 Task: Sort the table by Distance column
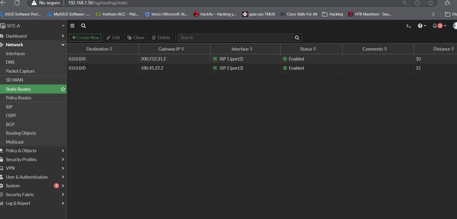point(443,49)
